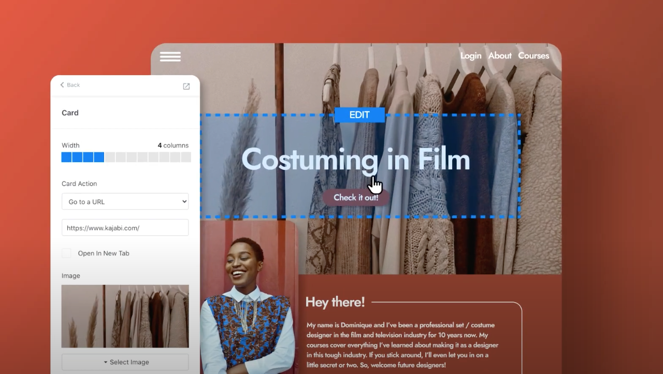Click the blue EDIT label on the selected card
The image size is (663, 374).
click(x=359, y=115)
